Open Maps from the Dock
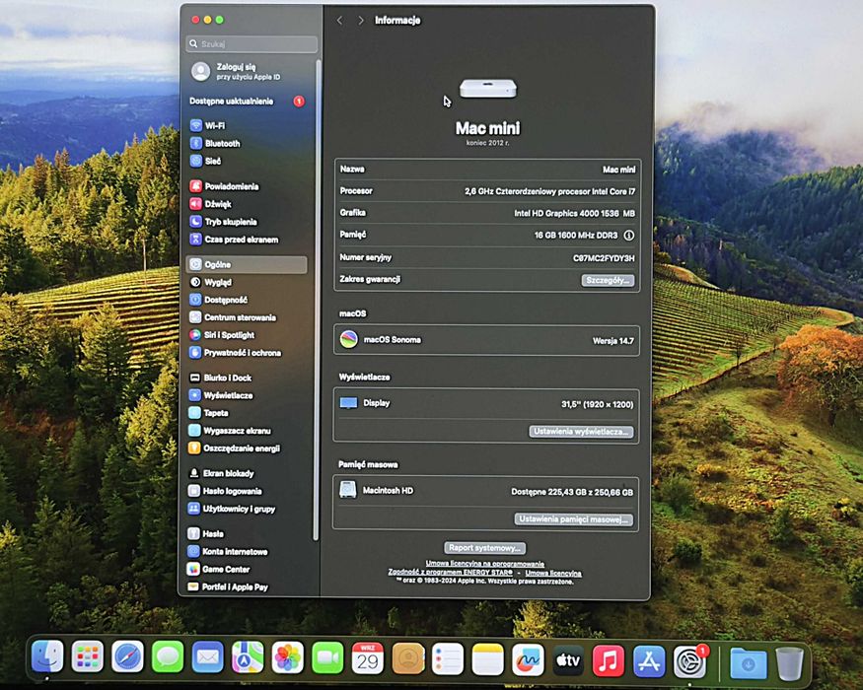This screenshot has height=690, width=863. (248, 656)
